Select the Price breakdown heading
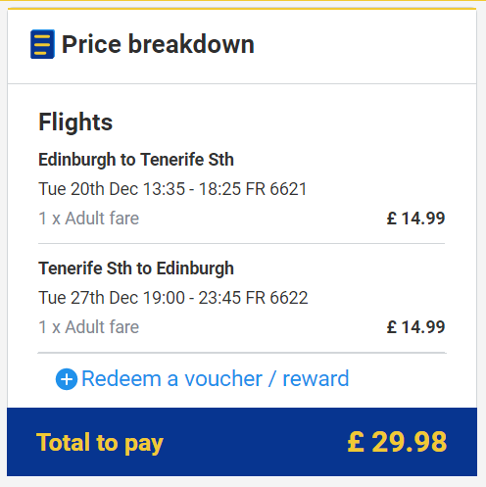The image size is (486, 487). [158, 44]
